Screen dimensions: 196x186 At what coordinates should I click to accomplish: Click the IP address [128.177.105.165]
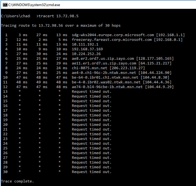coord(155,59)
